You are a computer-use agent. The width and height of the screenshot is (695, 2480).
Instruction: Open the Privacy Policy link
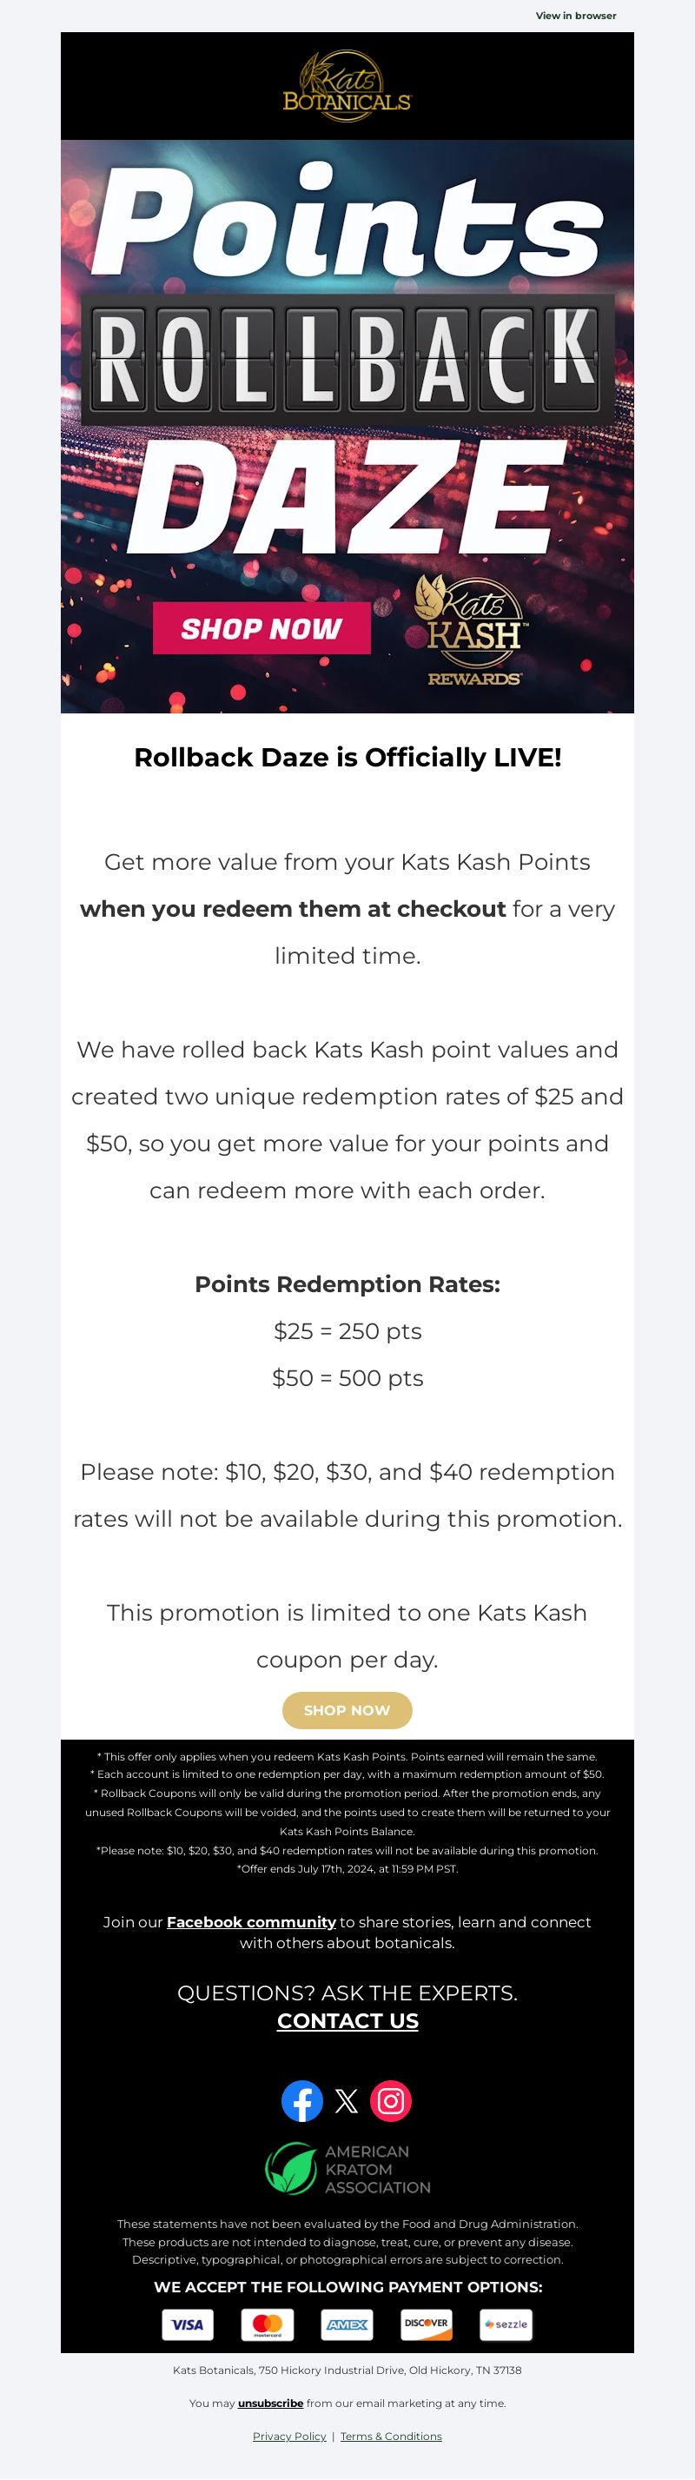(290, 2436)
